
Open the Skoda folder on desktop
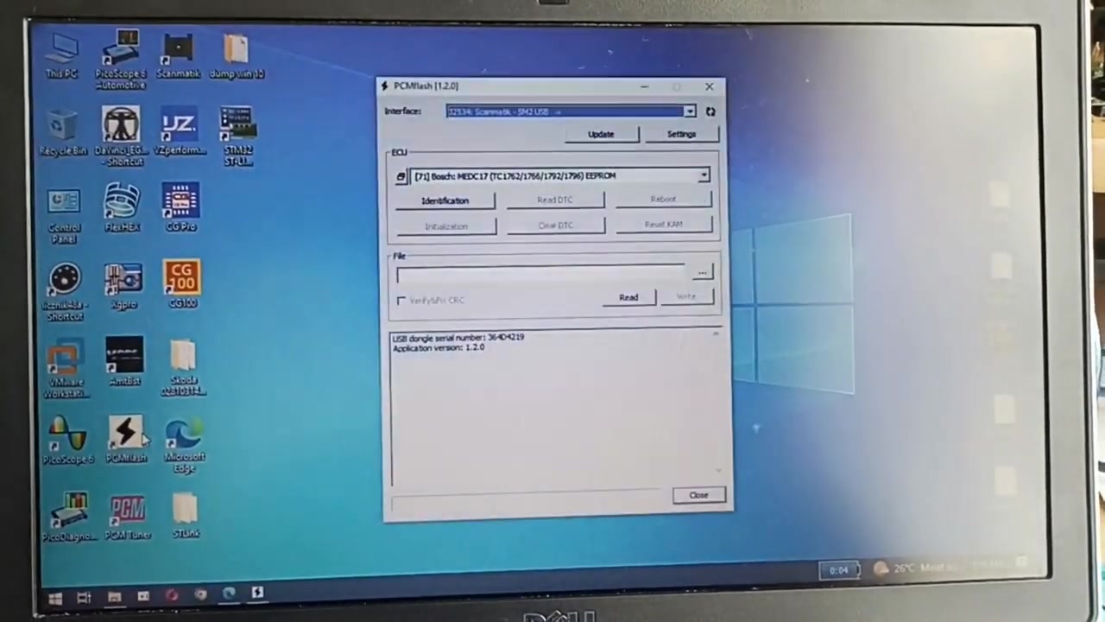[182, 368]
